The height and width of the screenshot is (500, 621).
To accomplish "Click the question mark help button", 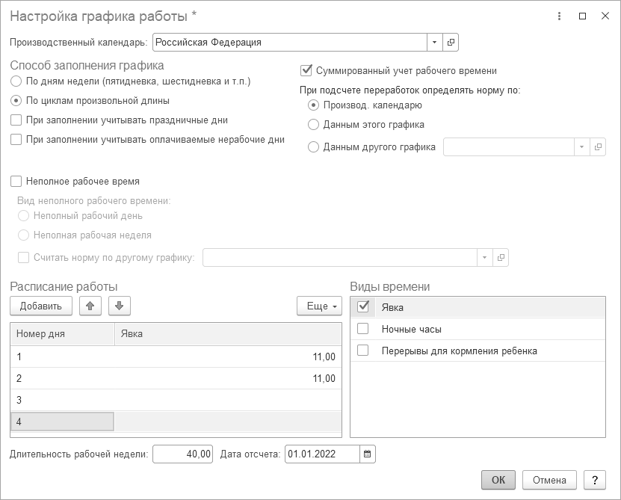I will click(x=594, y=480).
